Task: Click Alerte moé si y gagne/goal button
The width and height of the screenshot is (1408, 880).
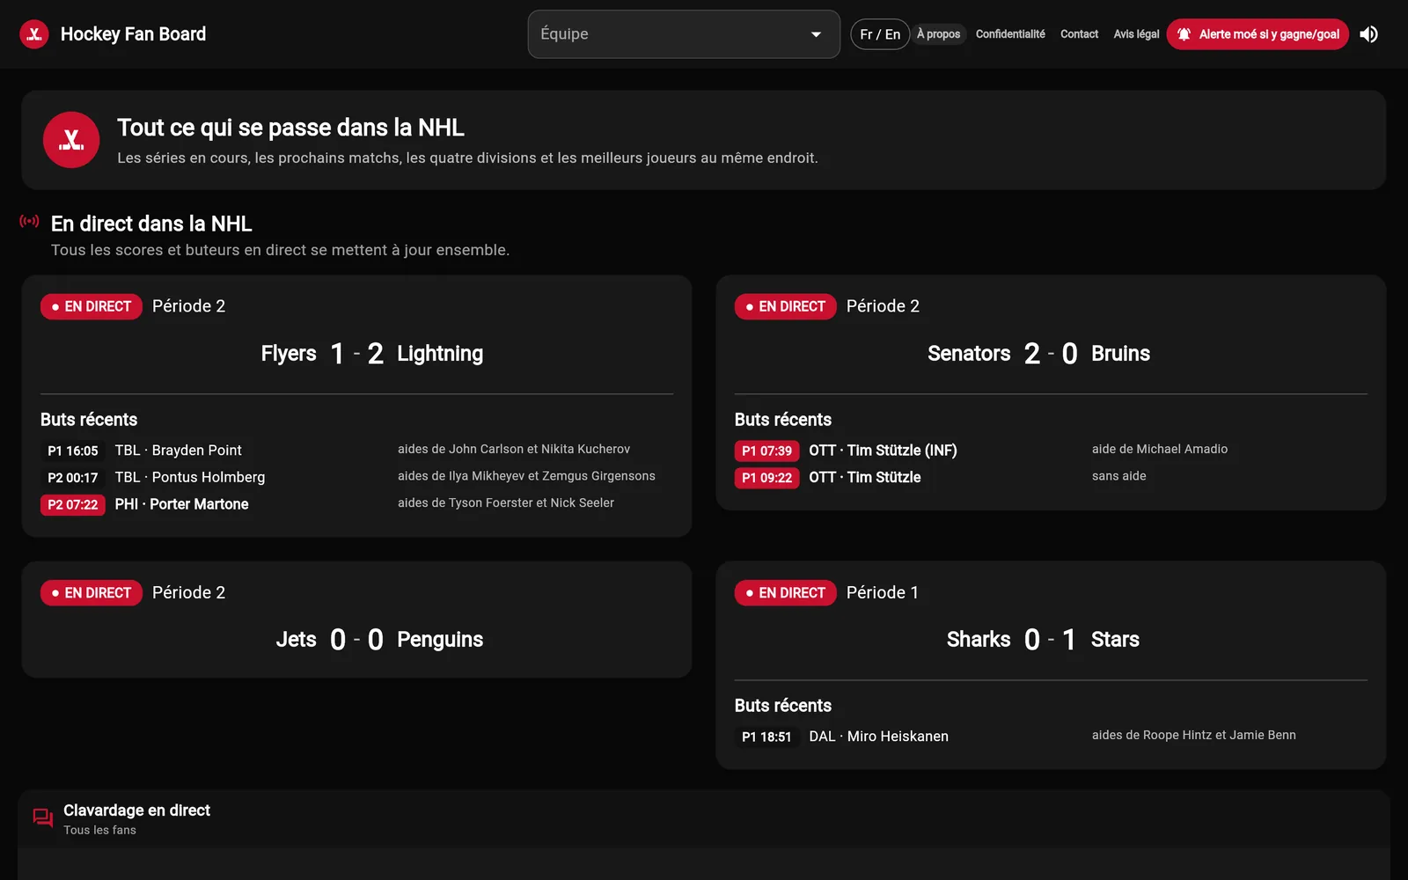Action: pos(1258,34)
